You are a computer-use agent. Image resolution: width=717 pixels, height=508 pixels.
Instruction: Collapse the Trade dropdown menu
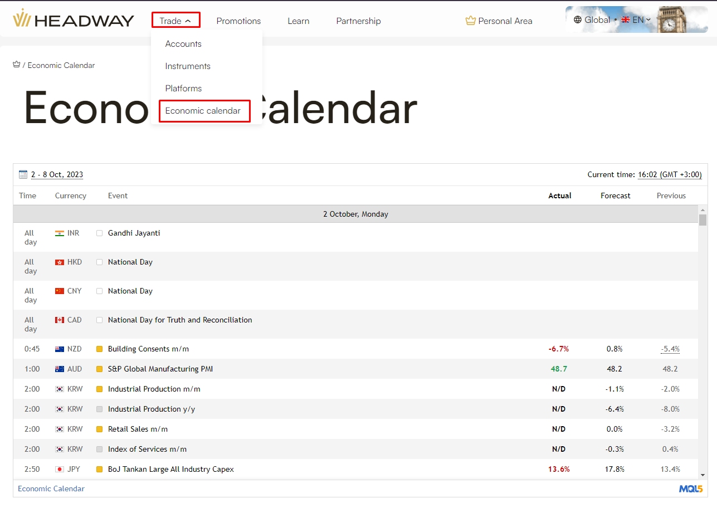coord(175,21)
